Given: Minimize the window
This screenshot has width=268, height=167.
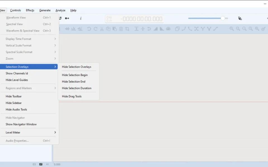Looking at the screenshot, I should (265, 4).
